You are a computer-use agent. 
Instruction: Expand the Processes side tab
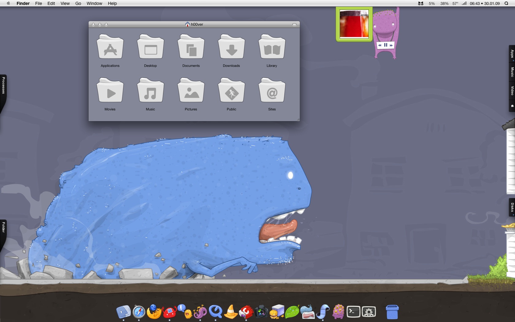[x=3, y=85]
